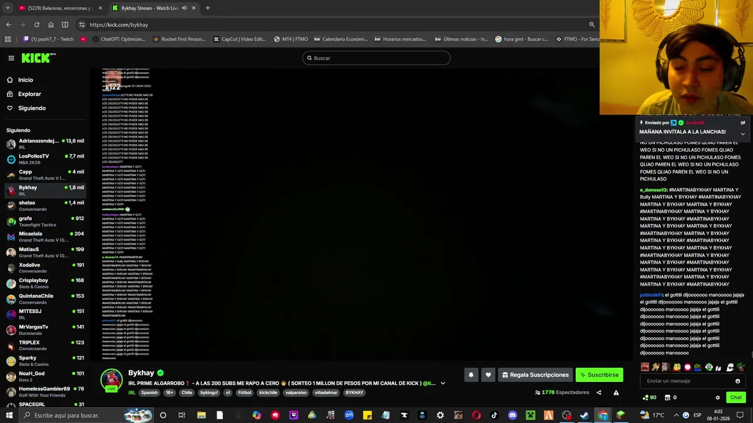The height and width of the screenshot is (423, 753).
Task: Click the address bar URL kick.com/bykhay
Action: click(x=119, y=25)
